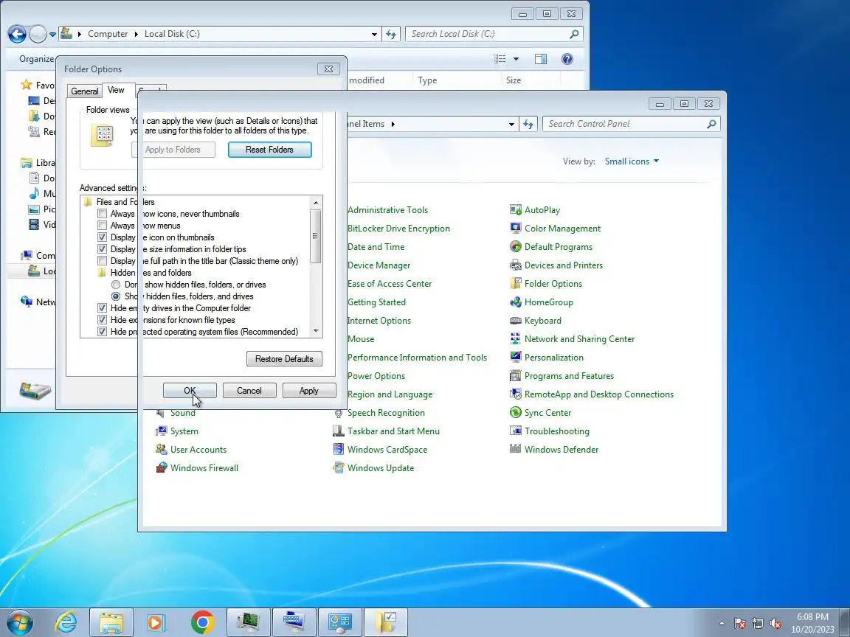
Task: Click Advanced settings scrollbar thumb
Action: pos(316,236)
